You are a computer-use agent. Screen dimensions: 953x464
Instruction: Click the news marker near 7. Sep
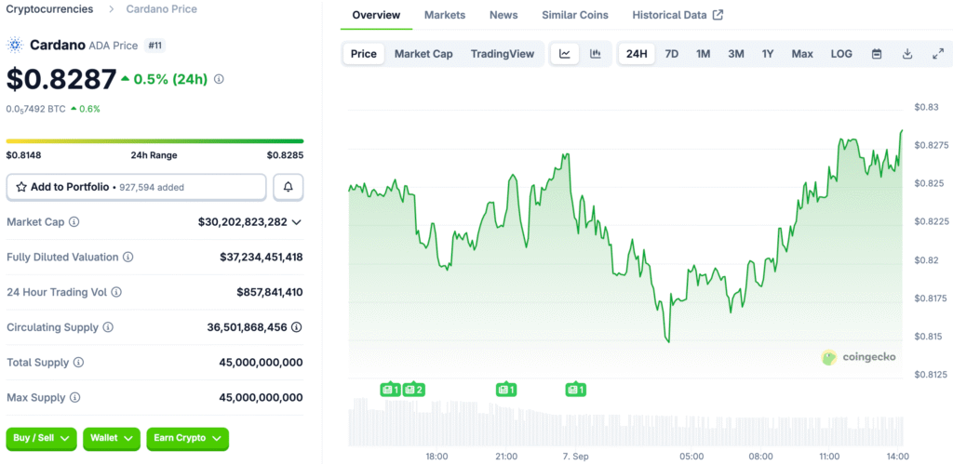point(575,390)
